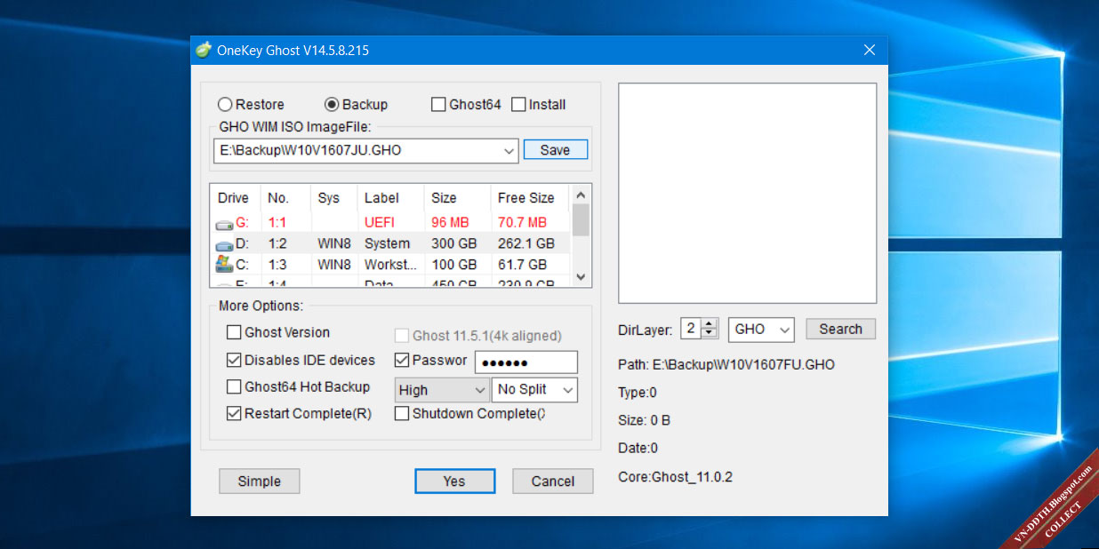Click the OneKey Ghost logo in the title bar

[x=205, y=50]
